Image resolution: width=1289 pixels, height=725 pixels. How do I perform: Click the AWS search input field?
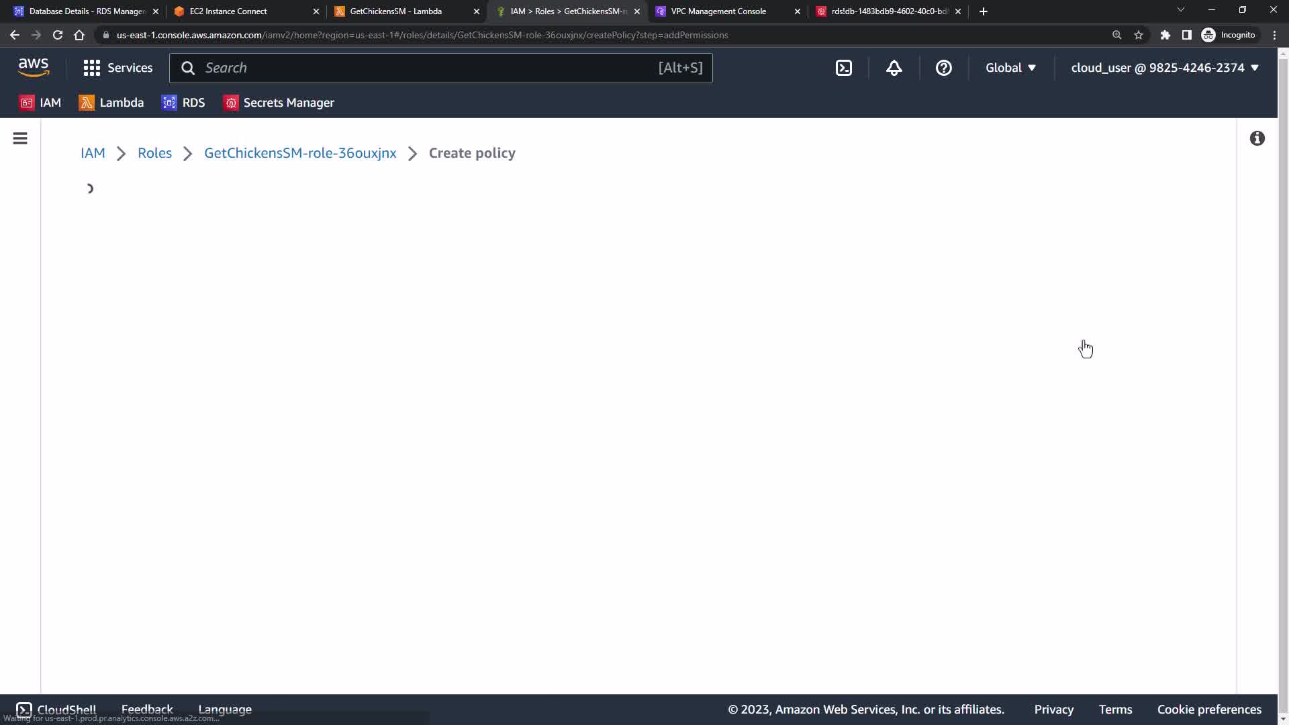(x=430, y=68)
